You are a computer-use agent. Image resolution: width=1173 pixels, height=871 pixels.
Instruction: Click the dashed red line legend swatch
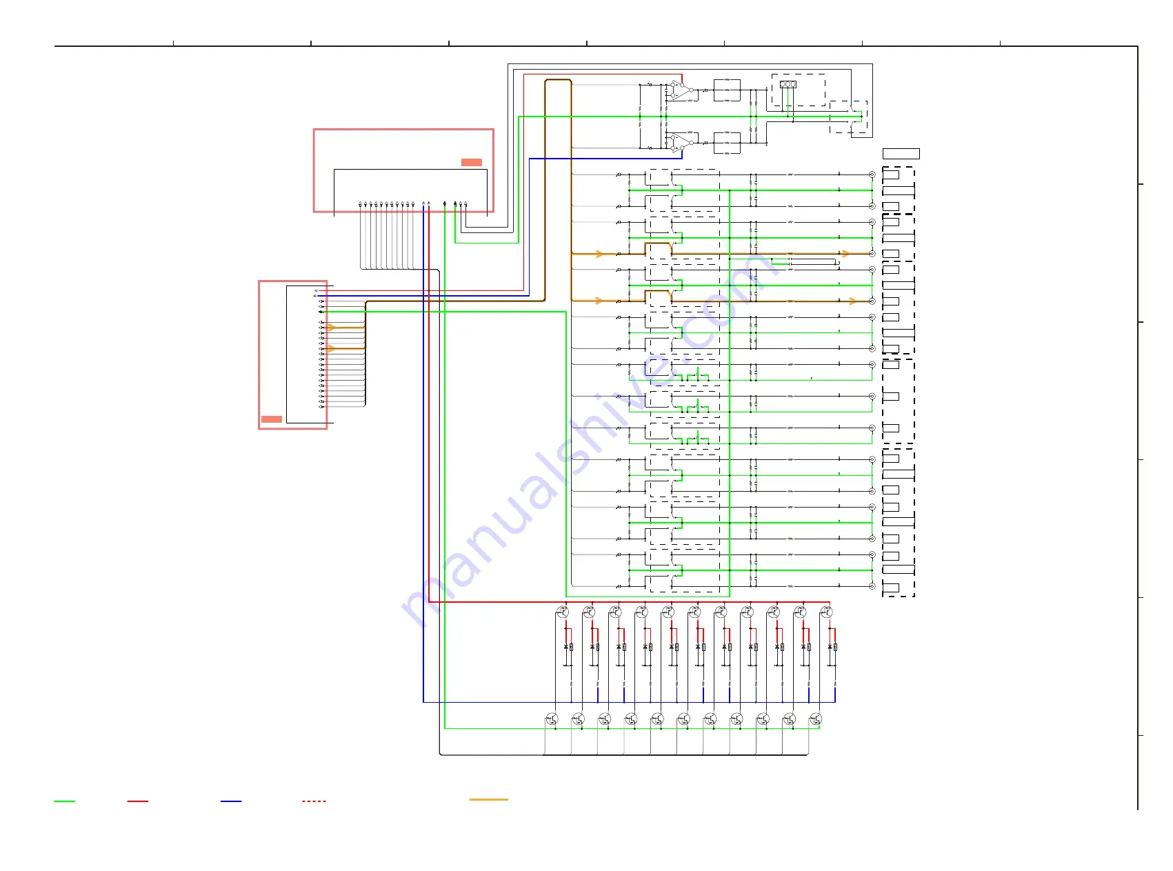coord(314,801)
